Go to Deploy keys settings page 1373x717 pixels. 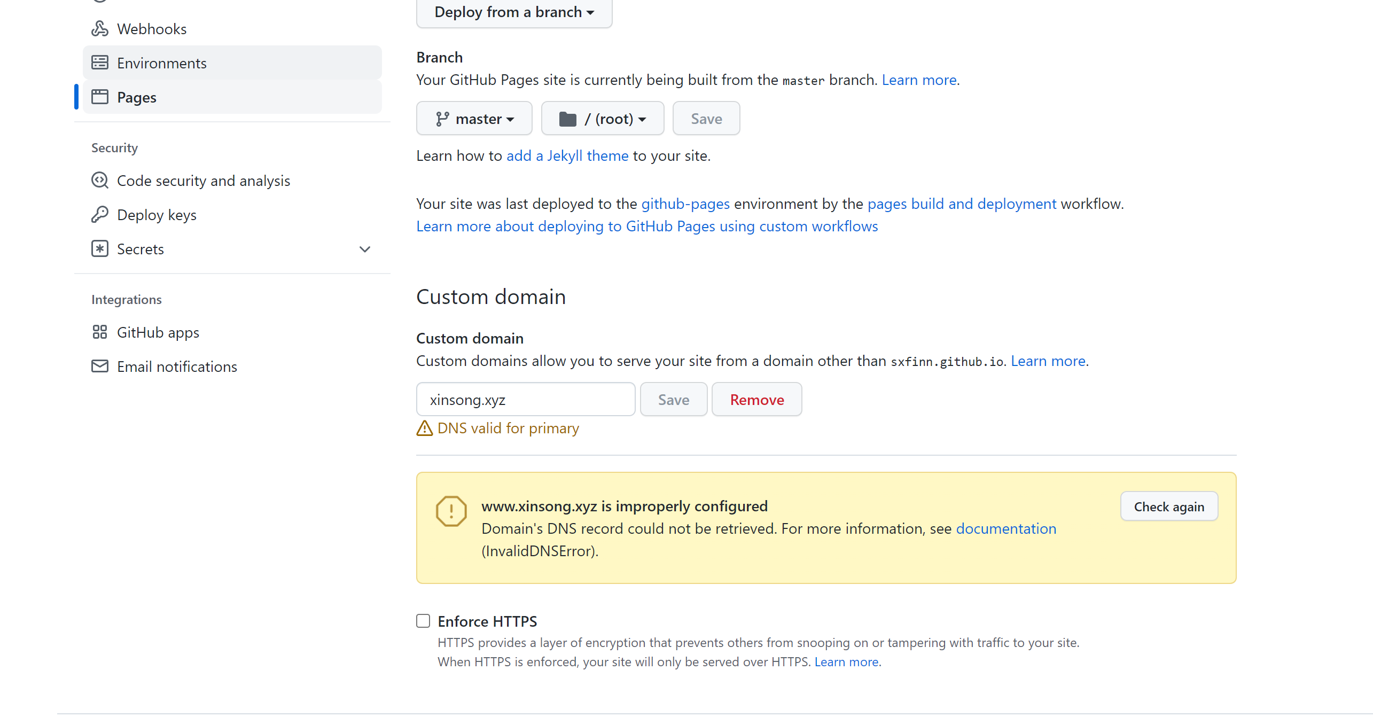click(x=157, y=215)
